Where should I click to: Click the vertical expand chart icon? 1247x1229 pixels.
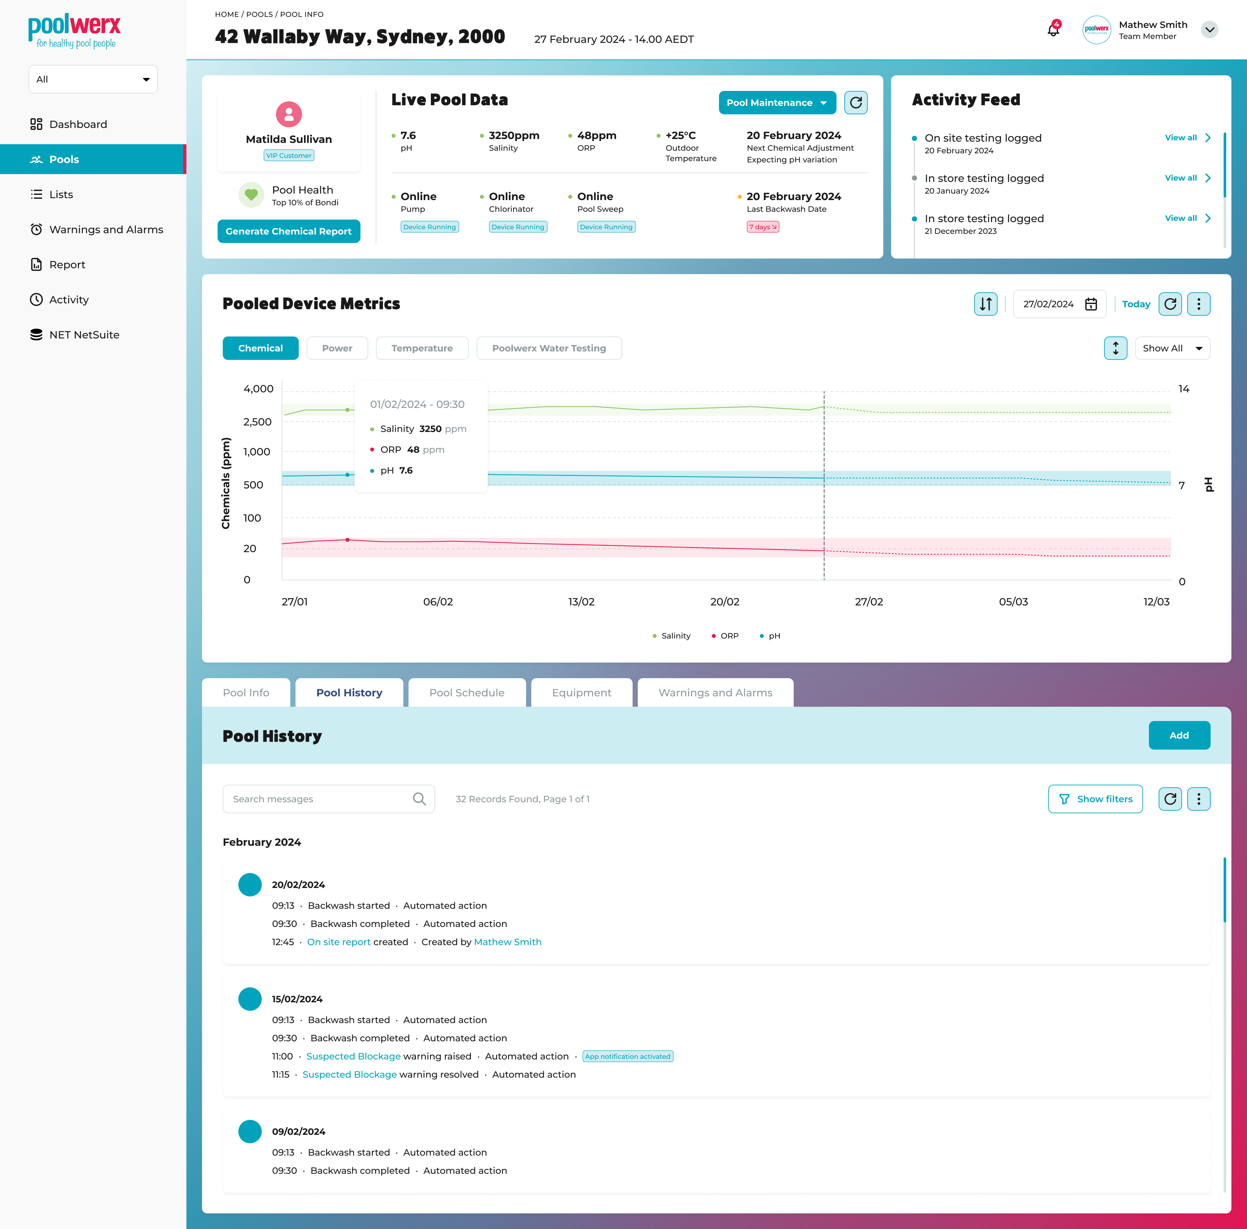pos(1115,348)
